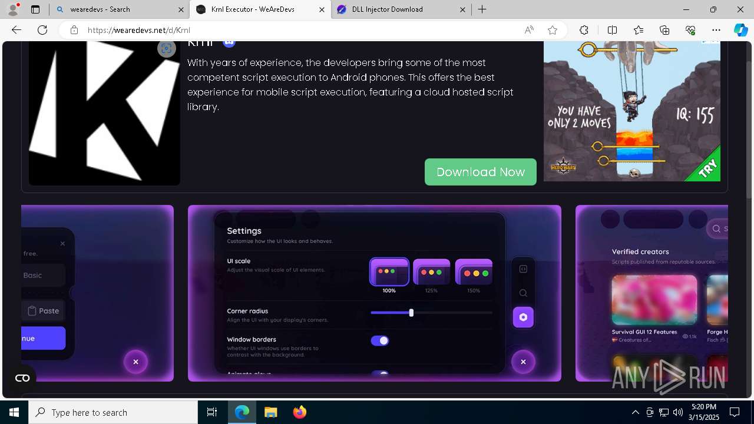Click the search icon in Verified creators screenshot

coord(716,228)
